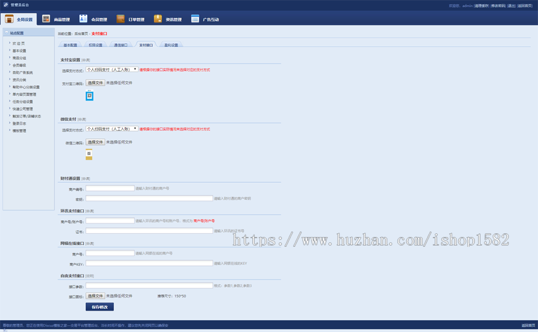The height and width of the screenshot is (332, 538).
Task: Open 任务分组设置 in the sidebar
Action: click(23, 102)
